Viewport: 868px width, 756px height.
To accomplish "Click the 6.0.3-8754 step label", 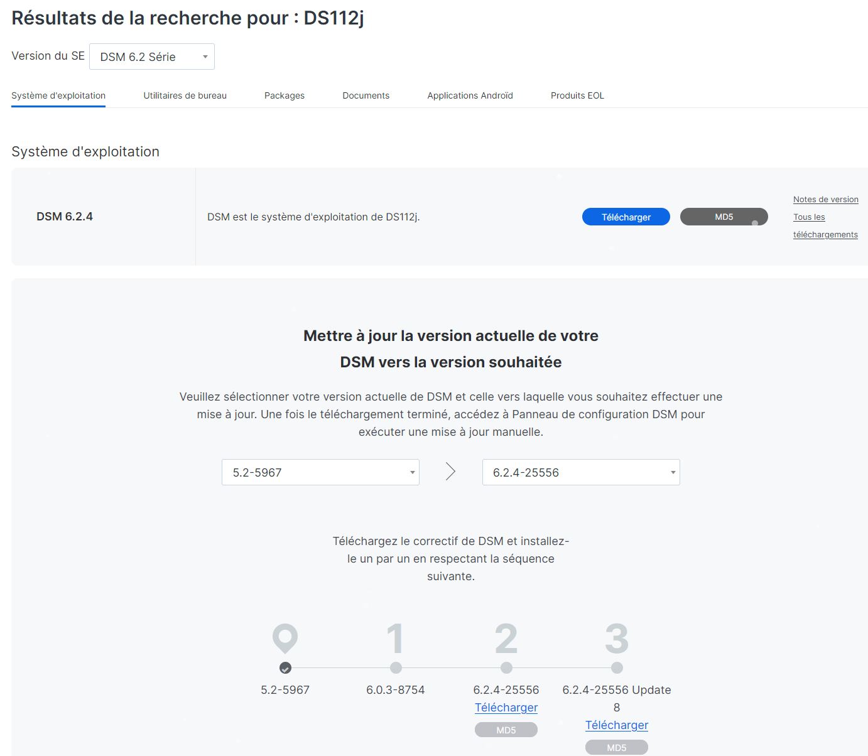I will pos(396,690).
